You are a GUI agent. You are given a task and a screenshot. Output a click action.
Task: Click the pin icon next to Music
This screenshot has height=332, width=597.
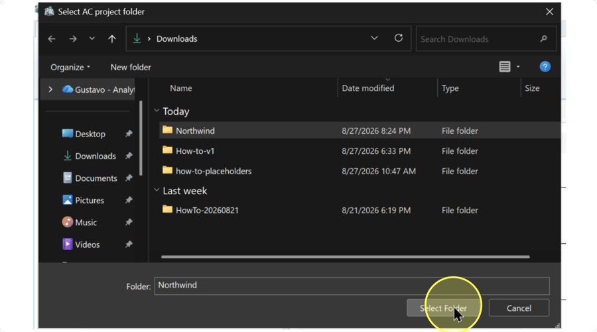[129, 222]
